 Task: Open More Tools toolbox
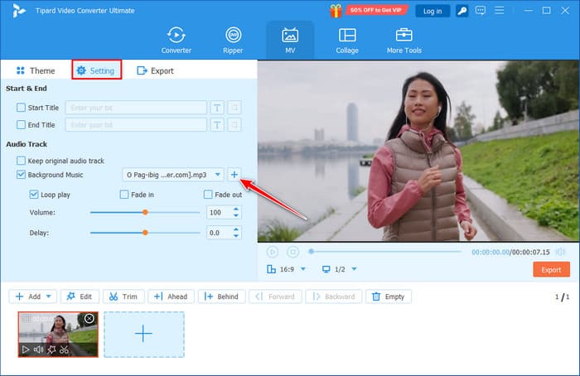click(404, 40)
